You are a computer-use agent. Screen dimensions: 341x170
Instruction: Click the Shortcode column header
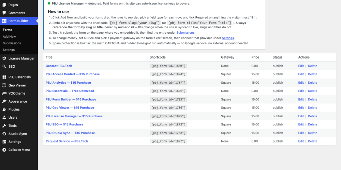click(158, 57)
